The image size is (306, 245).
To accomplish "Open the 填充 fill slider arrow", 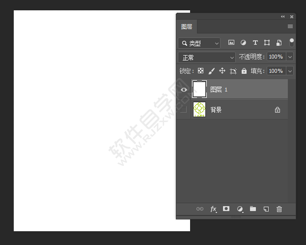I will click(x=290, y=71).
